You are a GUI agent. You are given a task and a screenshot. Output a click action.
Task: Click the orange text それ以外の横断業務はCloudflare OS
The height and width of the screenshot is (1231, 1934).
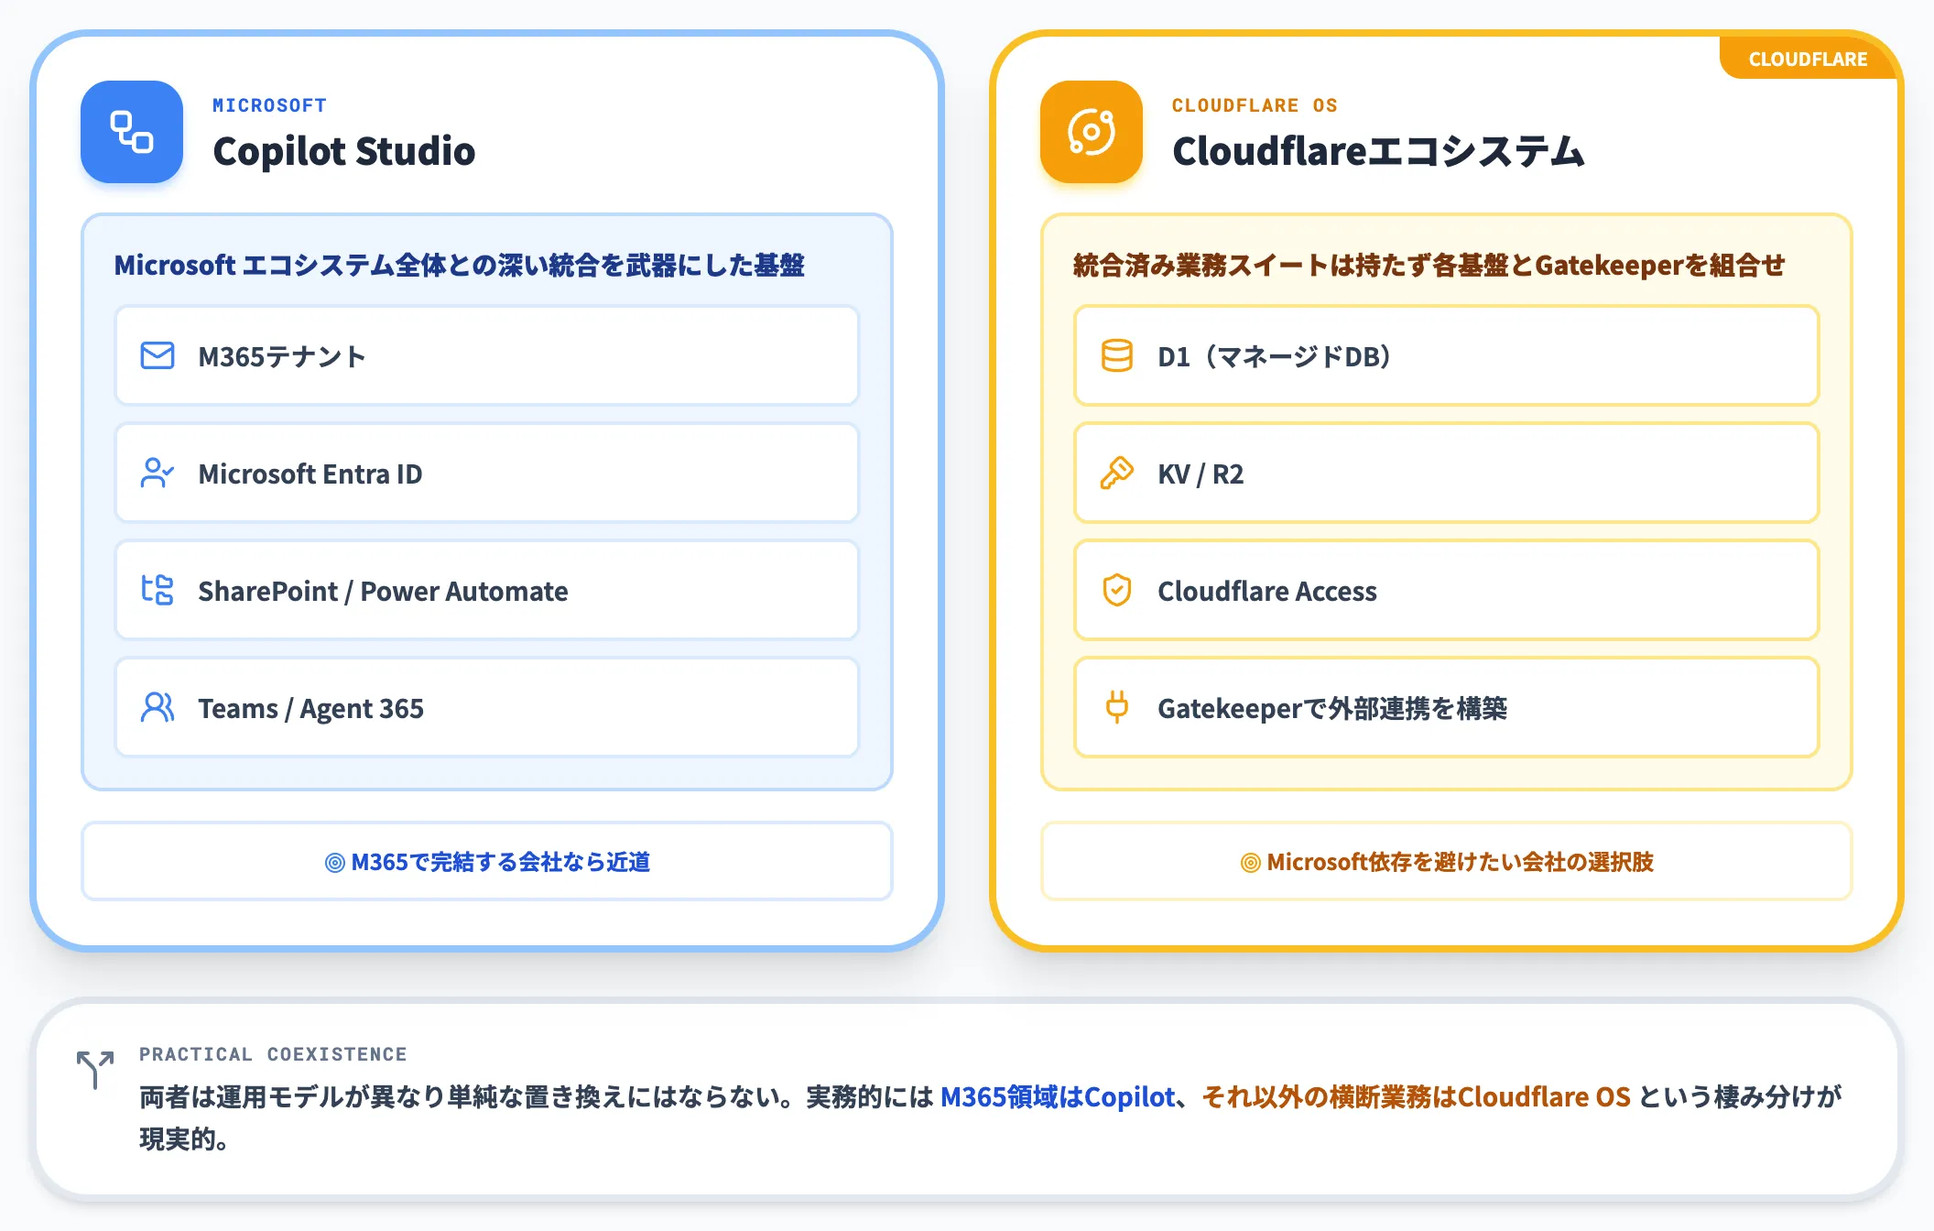click(x=1416, y=1096)
